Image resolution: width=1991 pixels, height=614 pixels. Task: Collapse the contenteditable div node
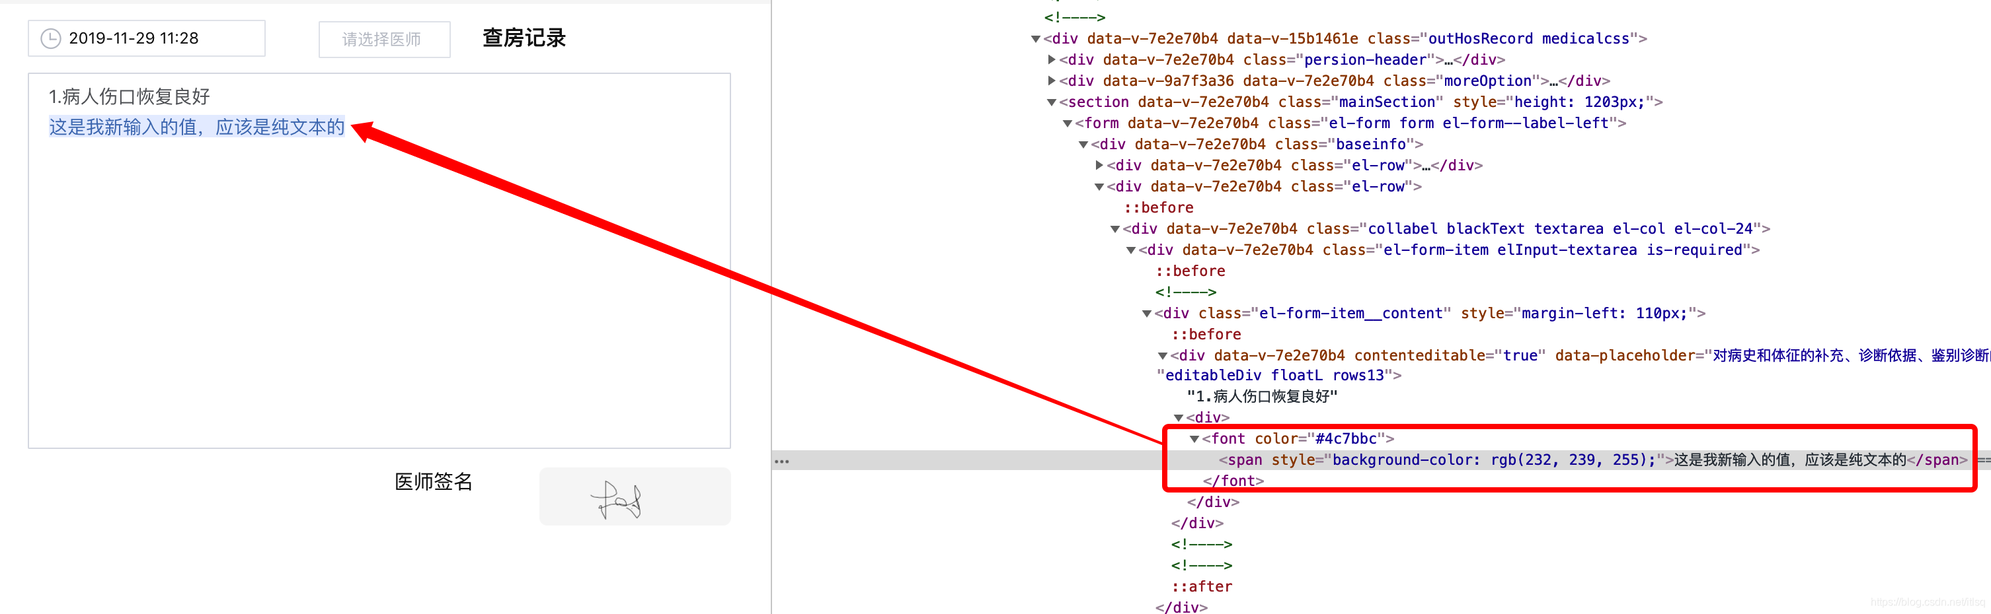[1163, 355]
